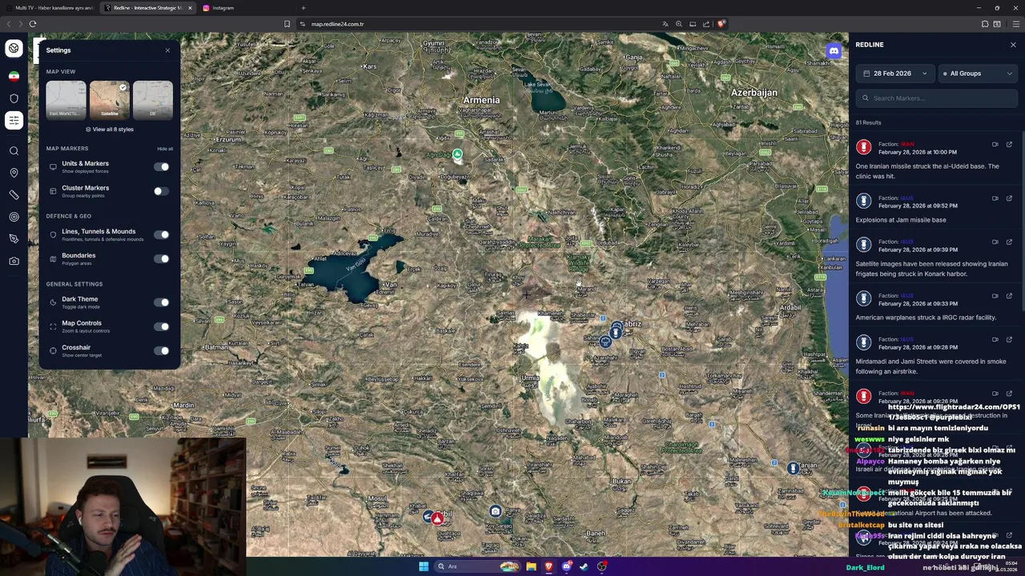Click the Search Markers input field
The image size is (1025, 576).
pos(937,98)
